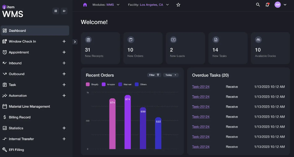Viewport: 294px width, 157px height.
Task: Select Material Line Management menu item
Action: coord(29,106)
